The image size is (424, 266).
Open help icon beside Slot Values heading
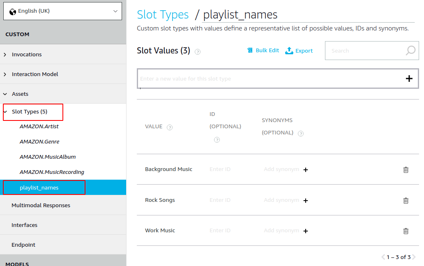coord(198,52)
